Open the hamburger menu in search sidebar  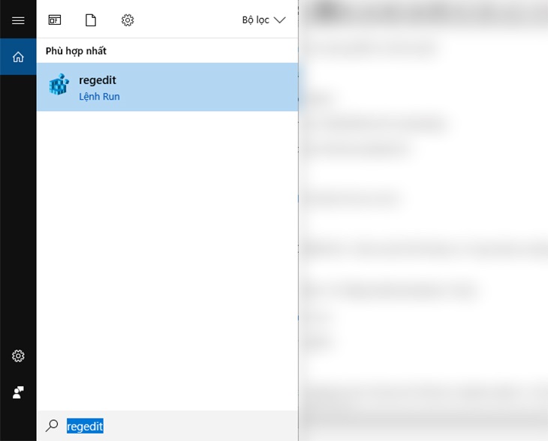pos(18,20)
